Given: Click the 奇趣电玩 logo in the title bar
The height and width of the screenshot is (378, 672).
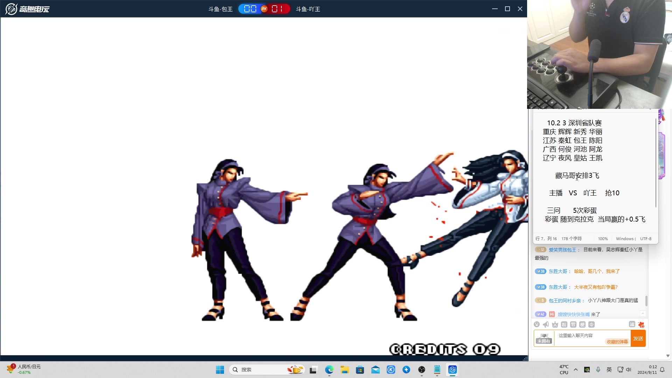Looking at the screenshot, I should point(27,9).
